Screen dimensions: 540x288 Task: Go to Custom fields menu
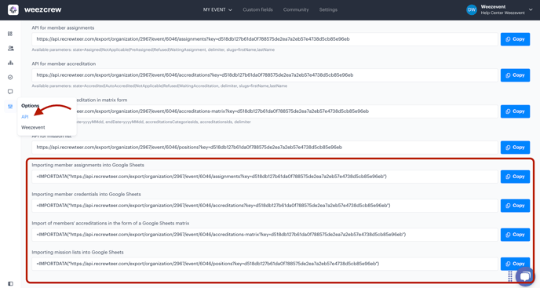[257, 9]
